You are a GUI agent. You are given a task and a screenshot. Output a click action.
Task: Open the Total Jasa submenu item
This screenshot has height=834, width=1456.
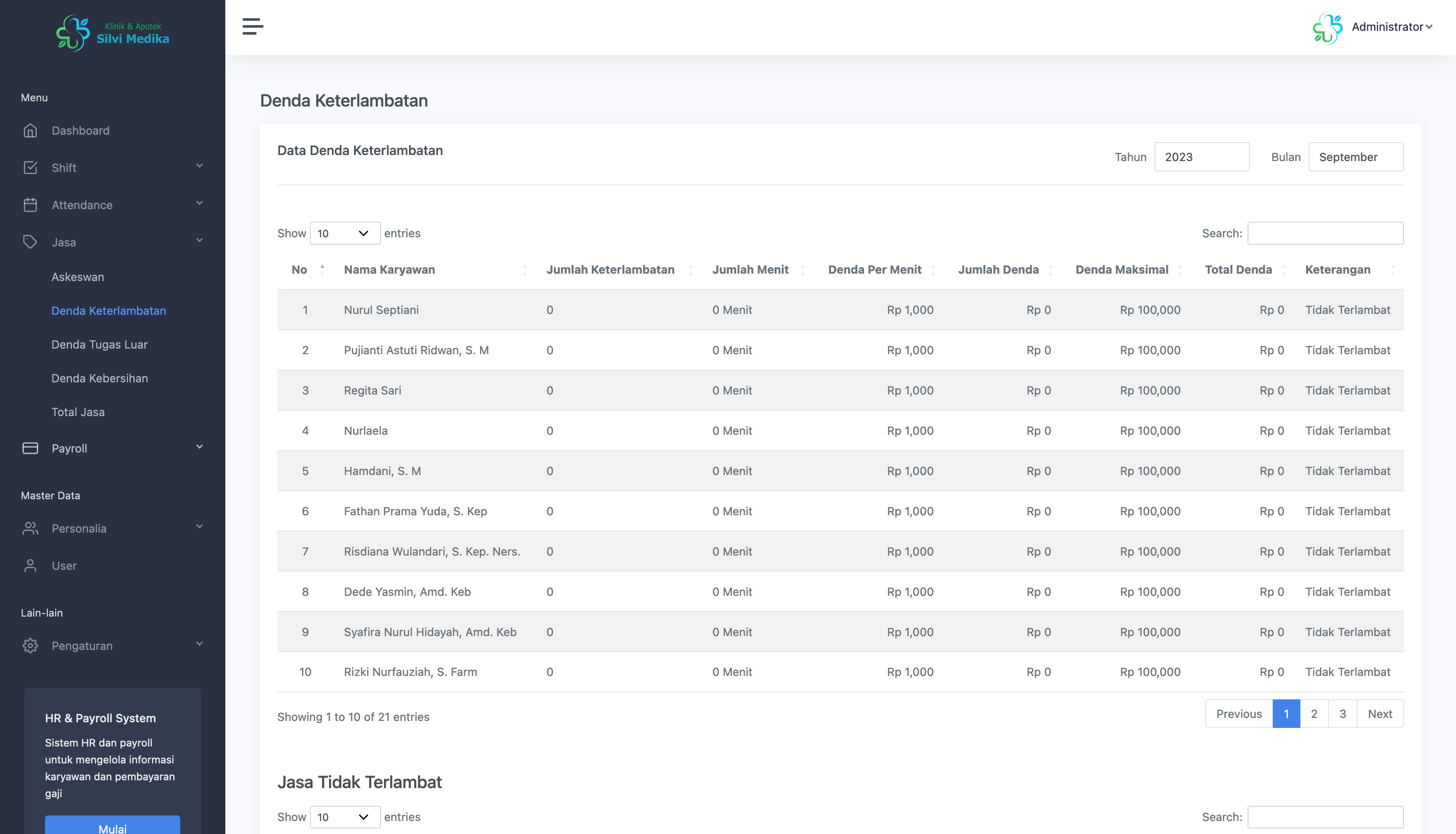click(78, 412)
